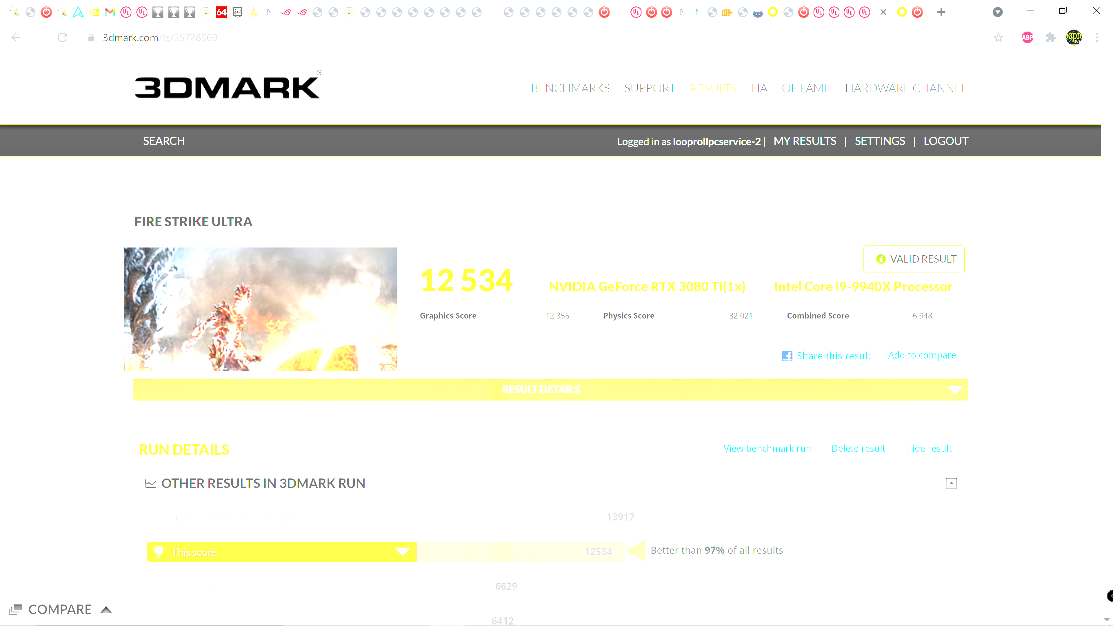Open the Chrome profile avatar
This screenshot has height=626, width=1113.
tap(1074, 38)
